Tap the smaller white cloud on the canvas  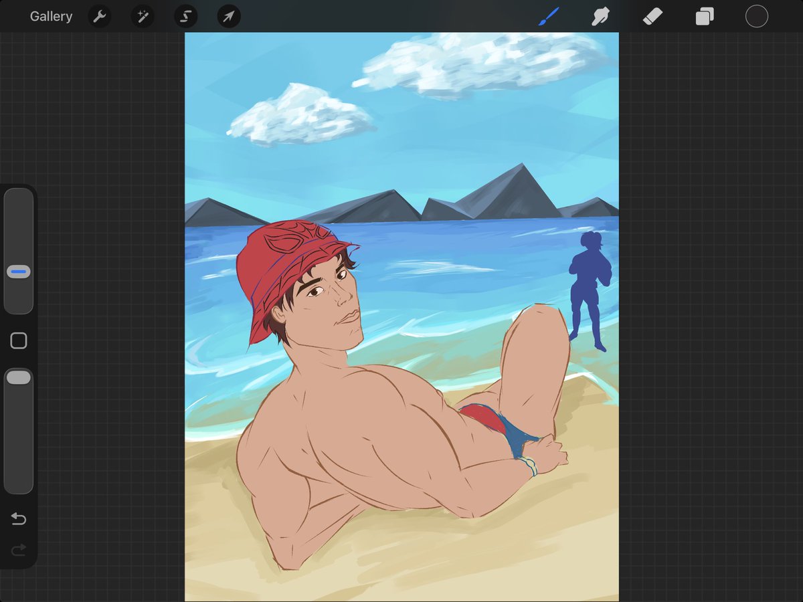(x=300, y=115)
